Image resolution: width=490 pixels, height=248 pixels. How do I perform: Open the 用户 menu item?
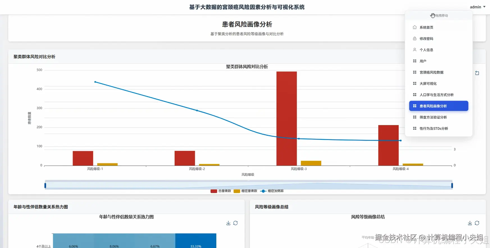439,61
